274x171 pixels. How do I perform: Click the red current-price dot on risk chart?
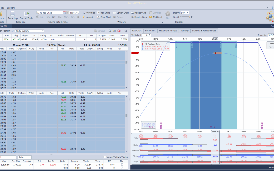coord(215,53)
